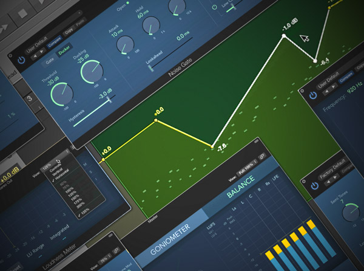Image resolution: width=364 pixels, height=271 pixels.
Task: Switch Noise Gate to Ducker mode
Action: pyautogui.click(x=64, y=50)
